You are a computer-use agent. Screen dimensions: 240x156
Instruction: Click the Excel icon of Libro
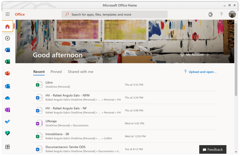click(x=39, y=84)
